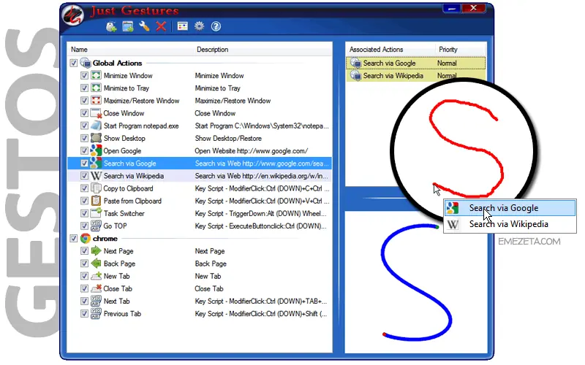Select the Search via Wikipedia list row
Image resolution: width=585 pixels, height=365 pixels.
click(199, 176)
